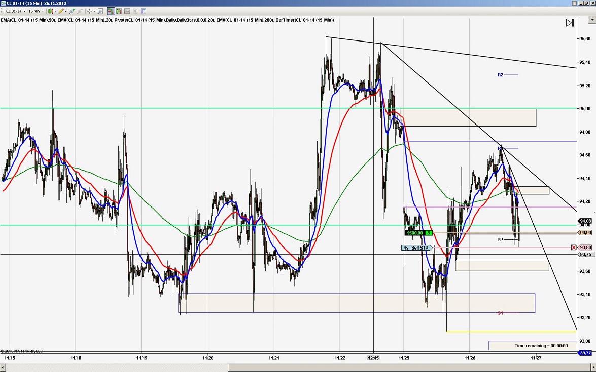Click the green $500.00 profit target marker

416,232
